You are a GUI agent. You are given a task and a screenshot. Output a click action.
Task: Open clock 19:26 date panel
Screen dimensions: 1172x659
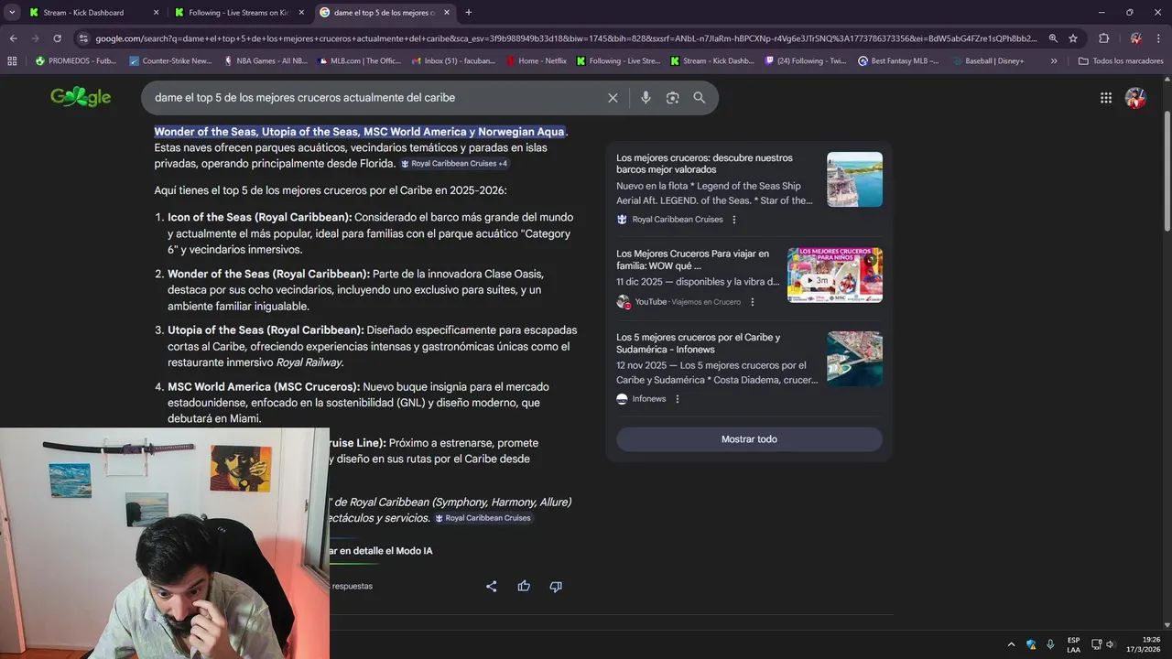pos(1145,644)
